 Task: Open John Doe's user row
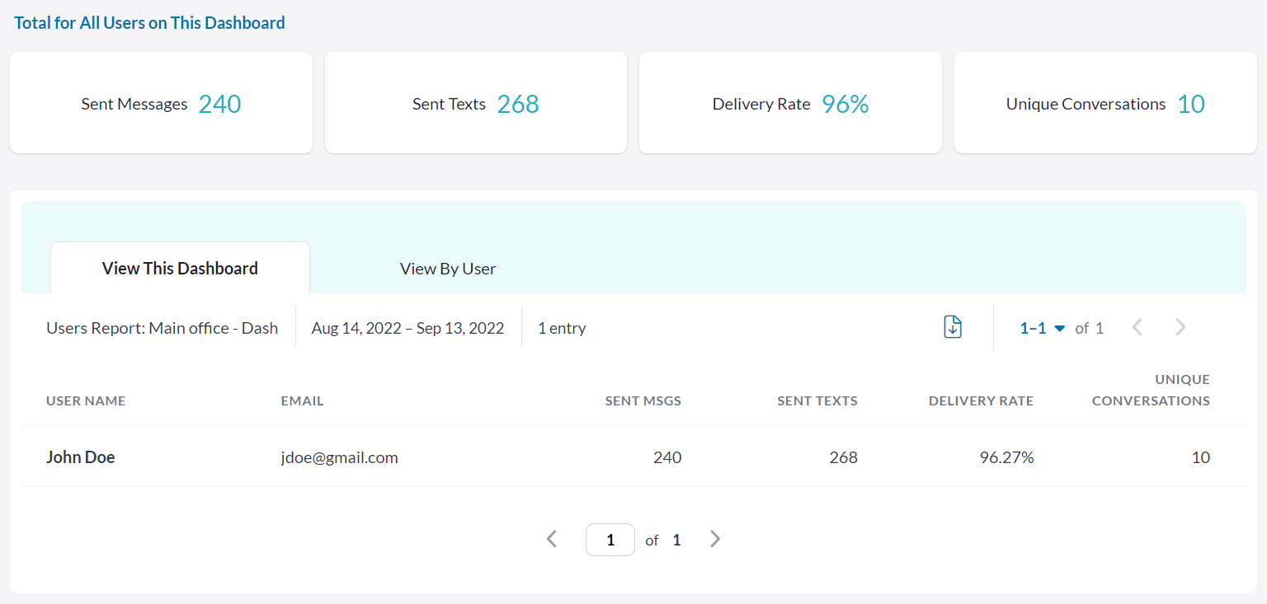[x=81, y=457]
